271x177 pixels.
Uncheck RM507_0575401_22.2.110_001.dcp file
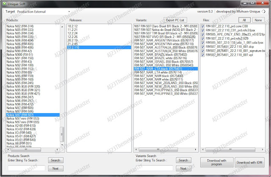point(203,47)
